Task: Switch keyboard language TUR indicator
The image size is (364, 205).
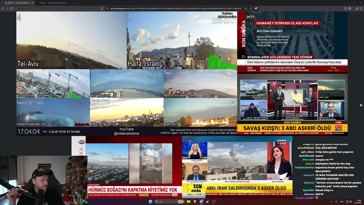Action: click(x=342, y=202)
